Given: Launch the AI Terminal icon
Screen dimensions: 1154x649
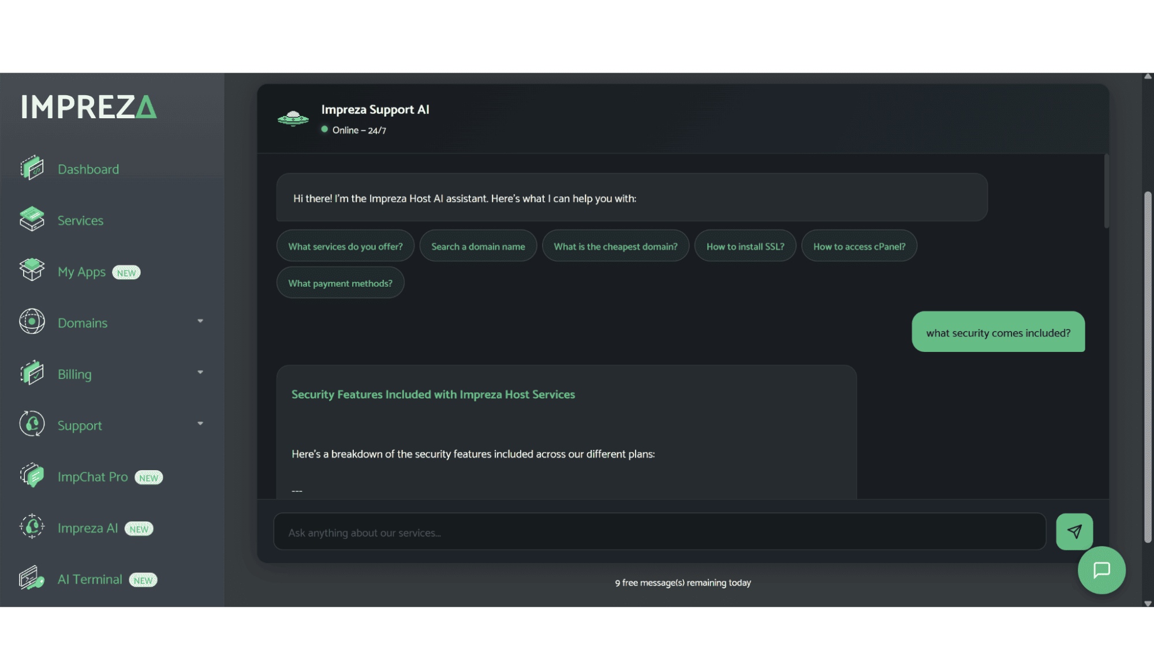Looking at the screenshot, I should tap(32, 578).
